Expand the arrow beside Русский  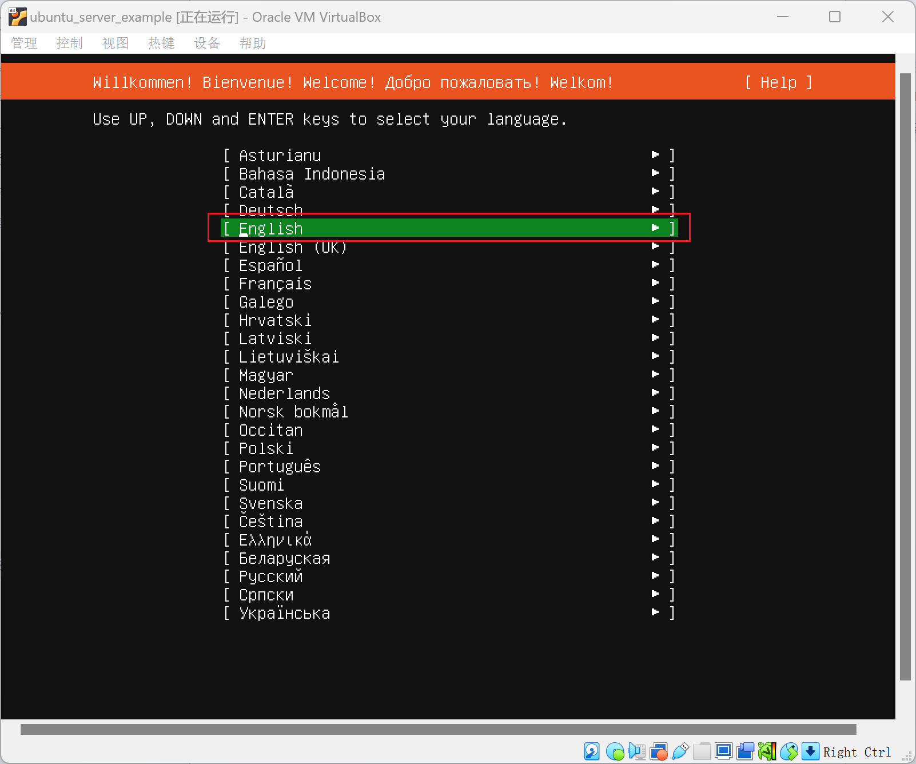click(655, 576)
